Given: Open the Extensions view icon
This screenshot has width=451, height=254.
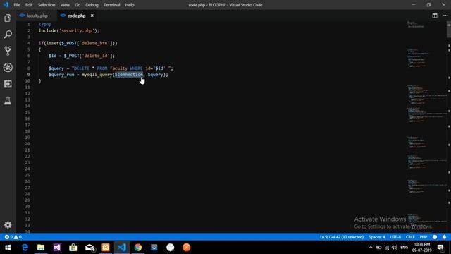Looking at the screenshot, I should click(x=8, y=84).
